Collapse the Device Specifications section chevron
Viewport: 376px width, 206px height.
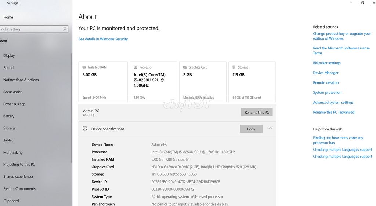[x=270, y=129]
